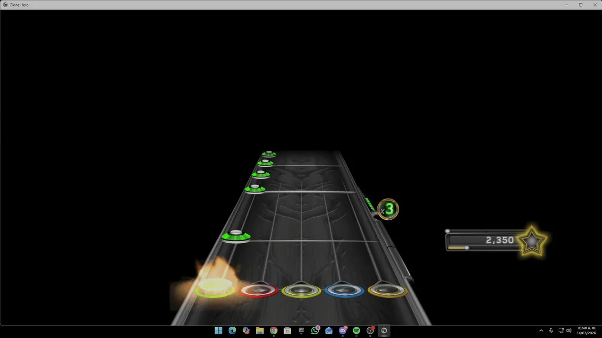Click the yellow fret button
This screenshot has width=602, height=338.
pos(301,290)
